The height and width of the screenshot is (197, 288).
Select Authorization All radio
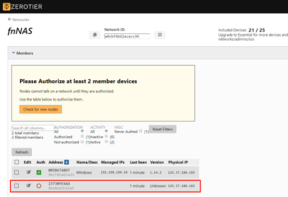tap(82, 131)
